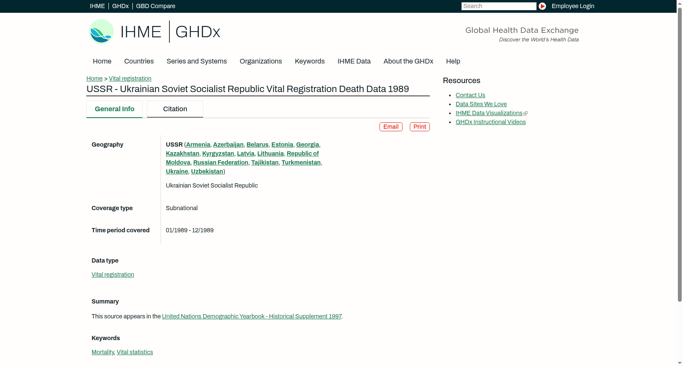Select the '01/1989 - 12/1989' time period text
This screenshot has height=367, width=683.
tap(190, 230)
